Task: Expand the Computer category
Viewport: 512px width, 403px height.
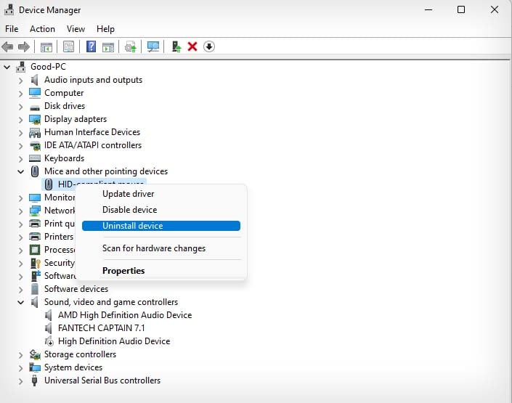Action: pyautogui.click(x=21, y=94)
